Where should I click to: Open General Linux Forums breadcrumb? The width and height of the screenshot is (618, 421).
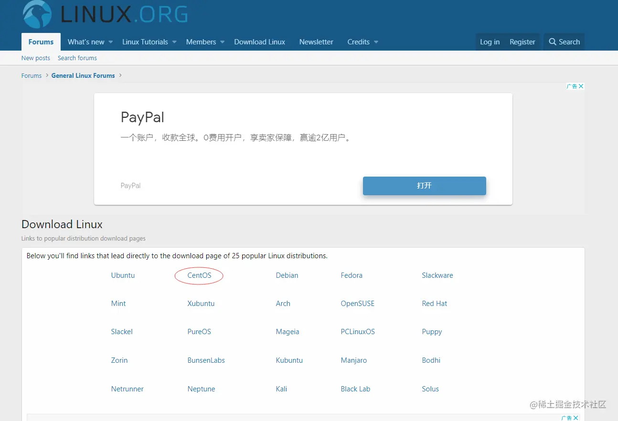(83, 76)
